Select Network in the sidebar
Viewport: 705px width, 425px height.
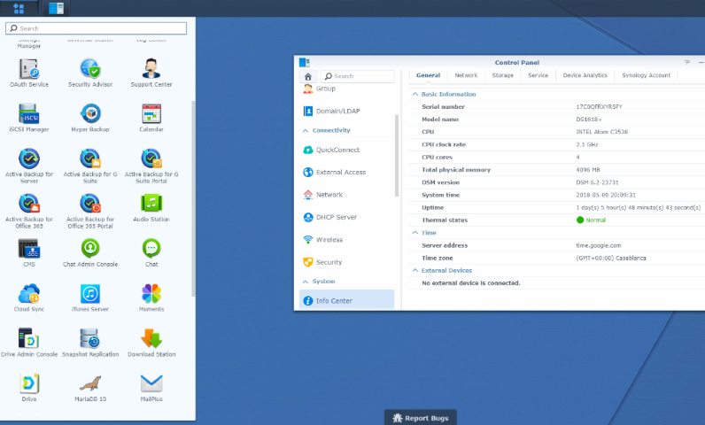click(346, 195)
